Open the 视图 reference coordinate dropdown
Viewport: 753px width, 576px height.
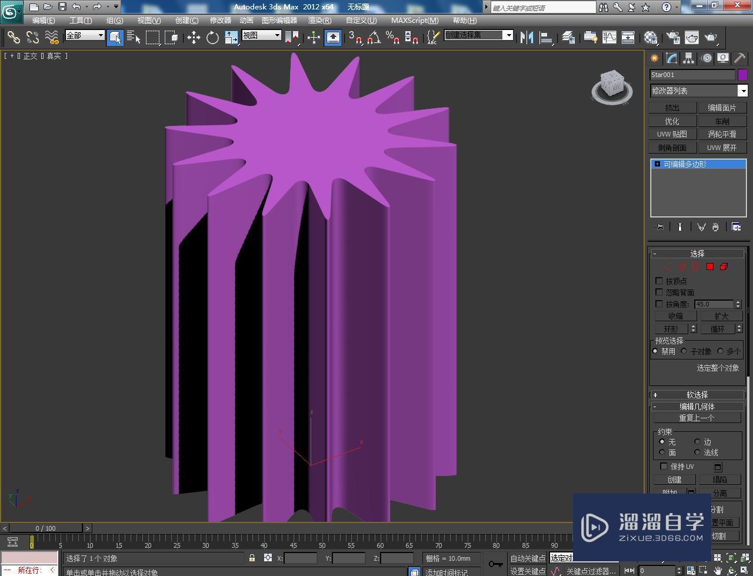coord(261,35)
